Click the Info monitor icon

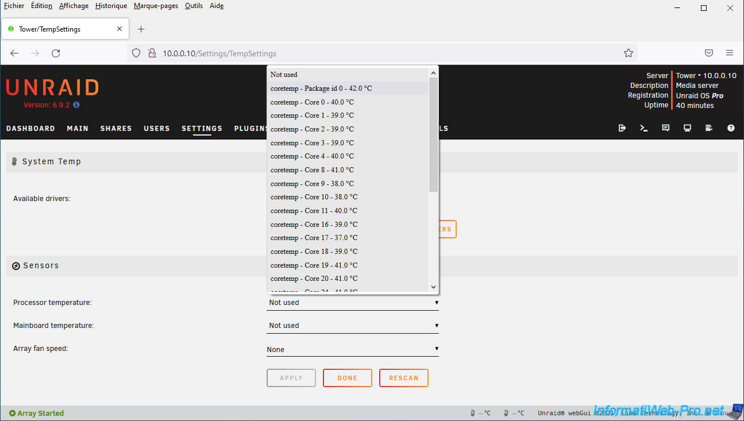[x=687, y=128]
